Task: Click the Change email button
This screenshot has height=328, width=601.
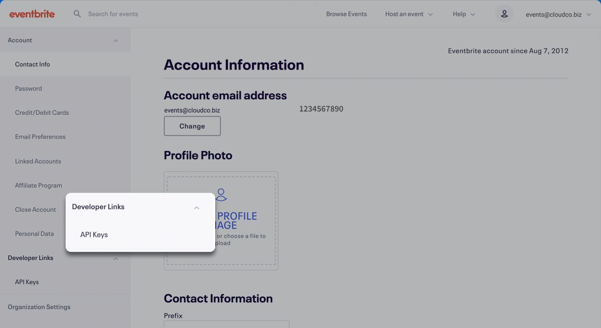Action: pos(192,126)
